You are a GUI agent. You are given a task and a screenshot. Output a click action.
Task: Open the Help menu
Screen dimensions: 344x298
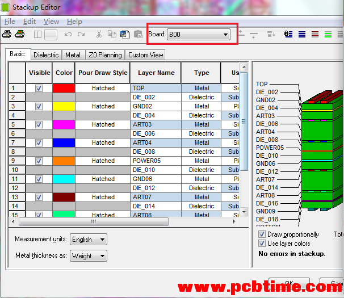74,22
